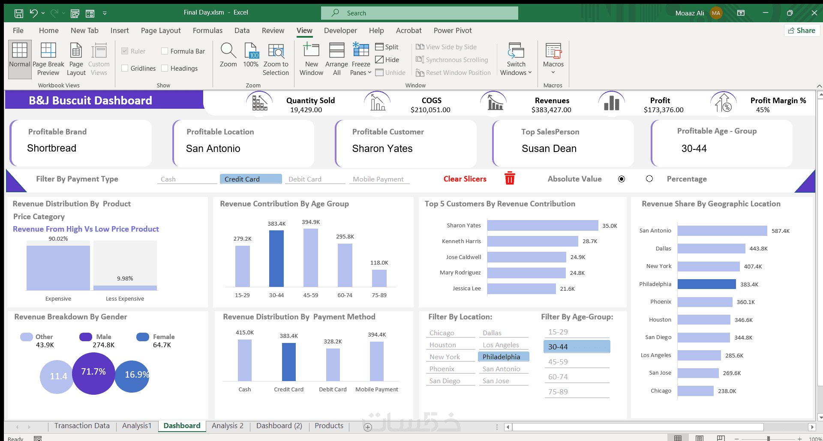The width and height of the screenshot is (823, 441).
Task: Click the Normal view icon in status bar
Action: 678,438
